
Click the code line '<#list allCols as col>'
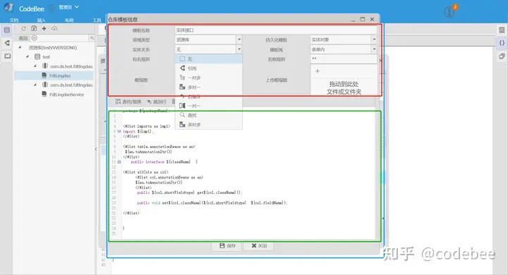click(146, 172)
